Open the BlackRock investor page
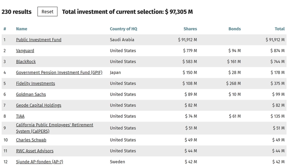Viewport: 289px width, 166px height. 26,61
